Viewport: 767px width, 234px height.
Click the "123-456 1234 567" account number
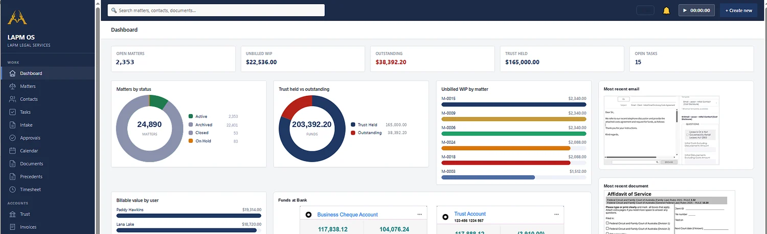coord(469,220)
